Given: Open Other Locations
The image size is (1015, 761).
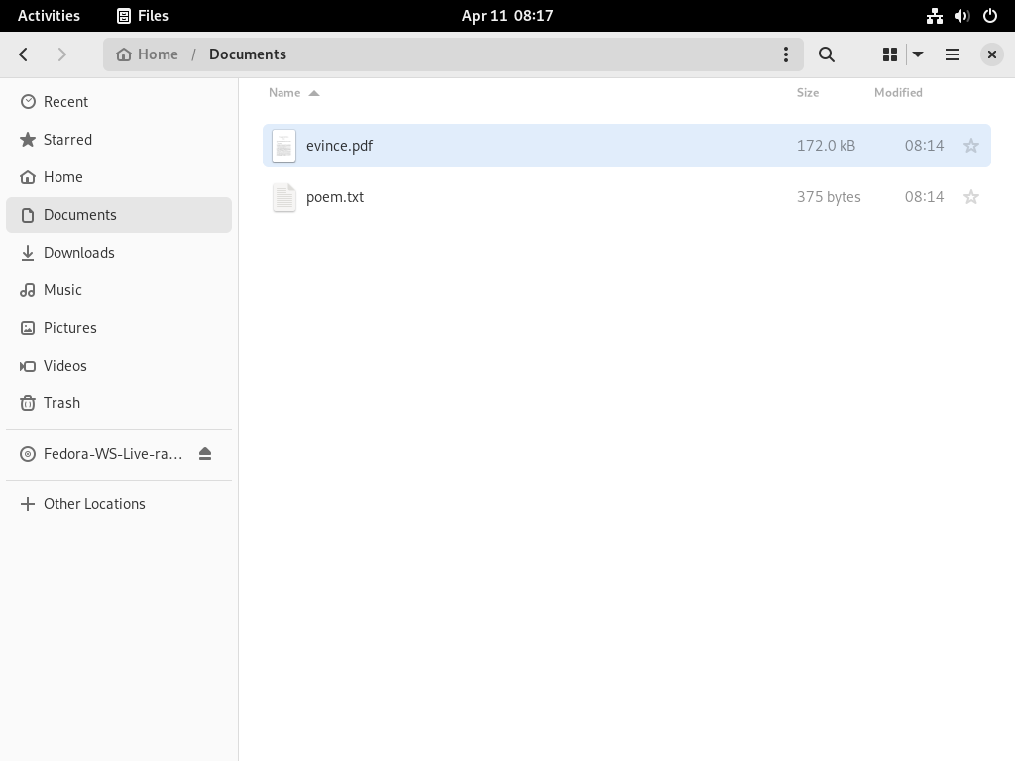Looking at the screenshot, I should click(x=119, y=504).
